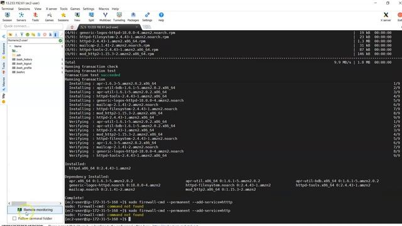Open the Tunneling toolbar icon
This screenshot has width=402, height=226.
[x=119, y=17]
